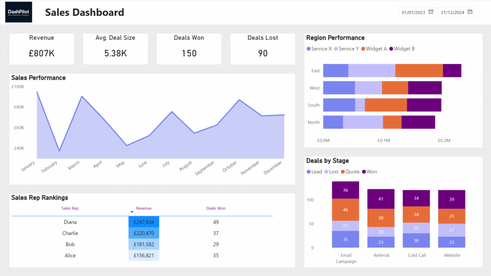Click the 31/12/2024 end date field
Viewport: 491px width, 276px height.
[453, 12]
